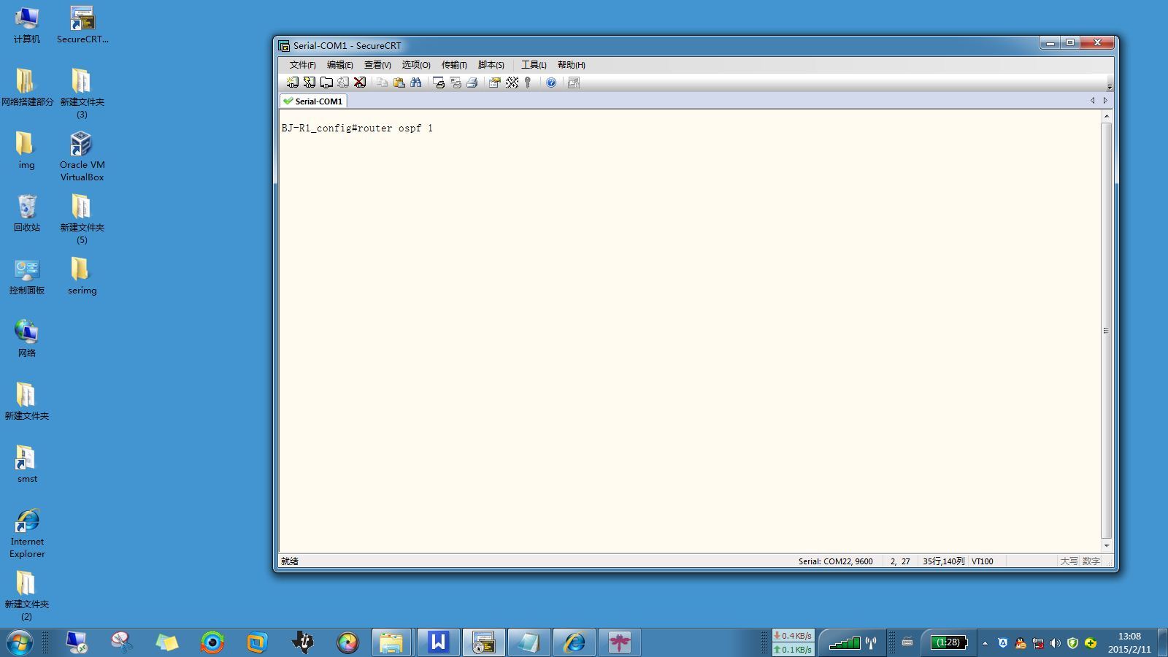This screenshot has width=1168, height=657.
Task: Click the tab scroll left arrow
Action: [x=1093, y=101]
